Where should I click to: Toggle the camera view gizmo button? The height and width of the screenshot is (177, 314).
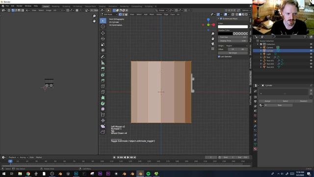coord(212,44)
